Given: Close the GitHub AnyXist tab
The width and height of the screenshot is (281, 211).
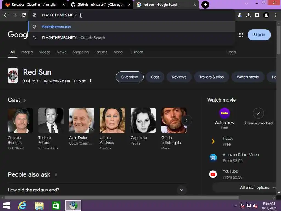Looking at the screenshot, I should tap(129, 5).
